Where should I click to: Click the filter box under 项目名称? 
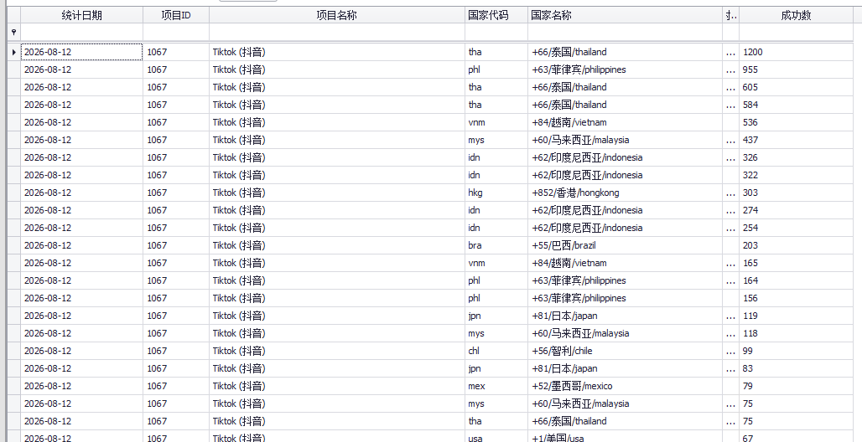[337, 33]
